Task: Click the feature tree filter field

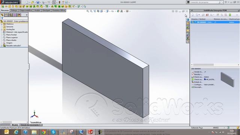Action: point(15,18)
